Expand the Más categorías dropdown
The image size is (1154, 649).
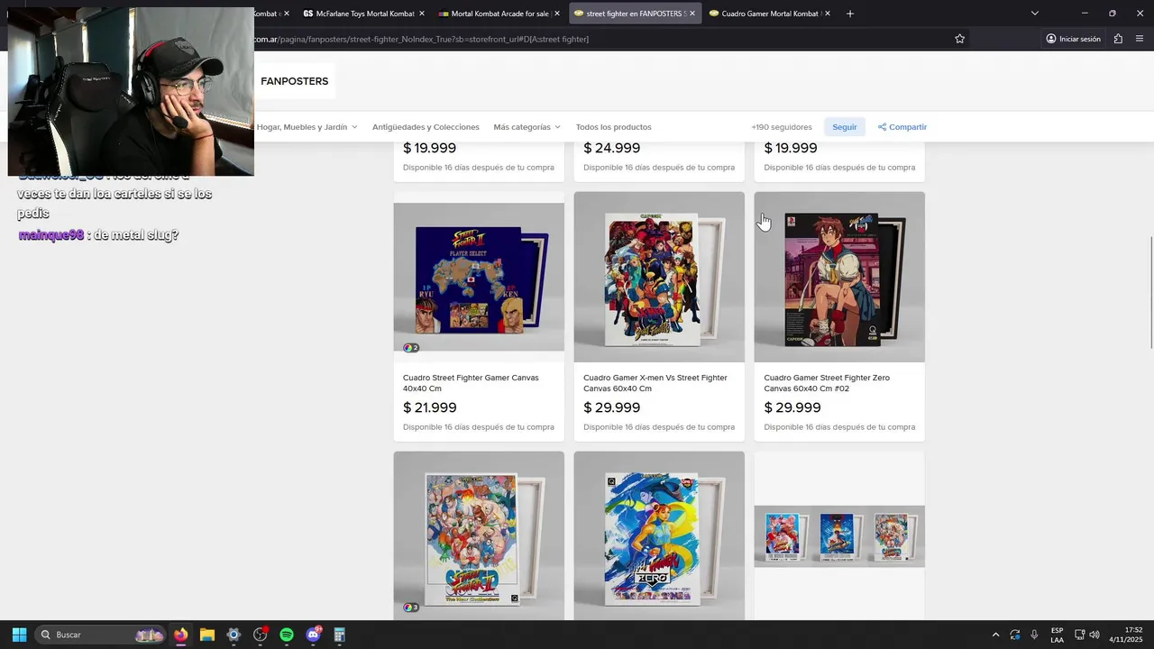(x=527, y=127)
